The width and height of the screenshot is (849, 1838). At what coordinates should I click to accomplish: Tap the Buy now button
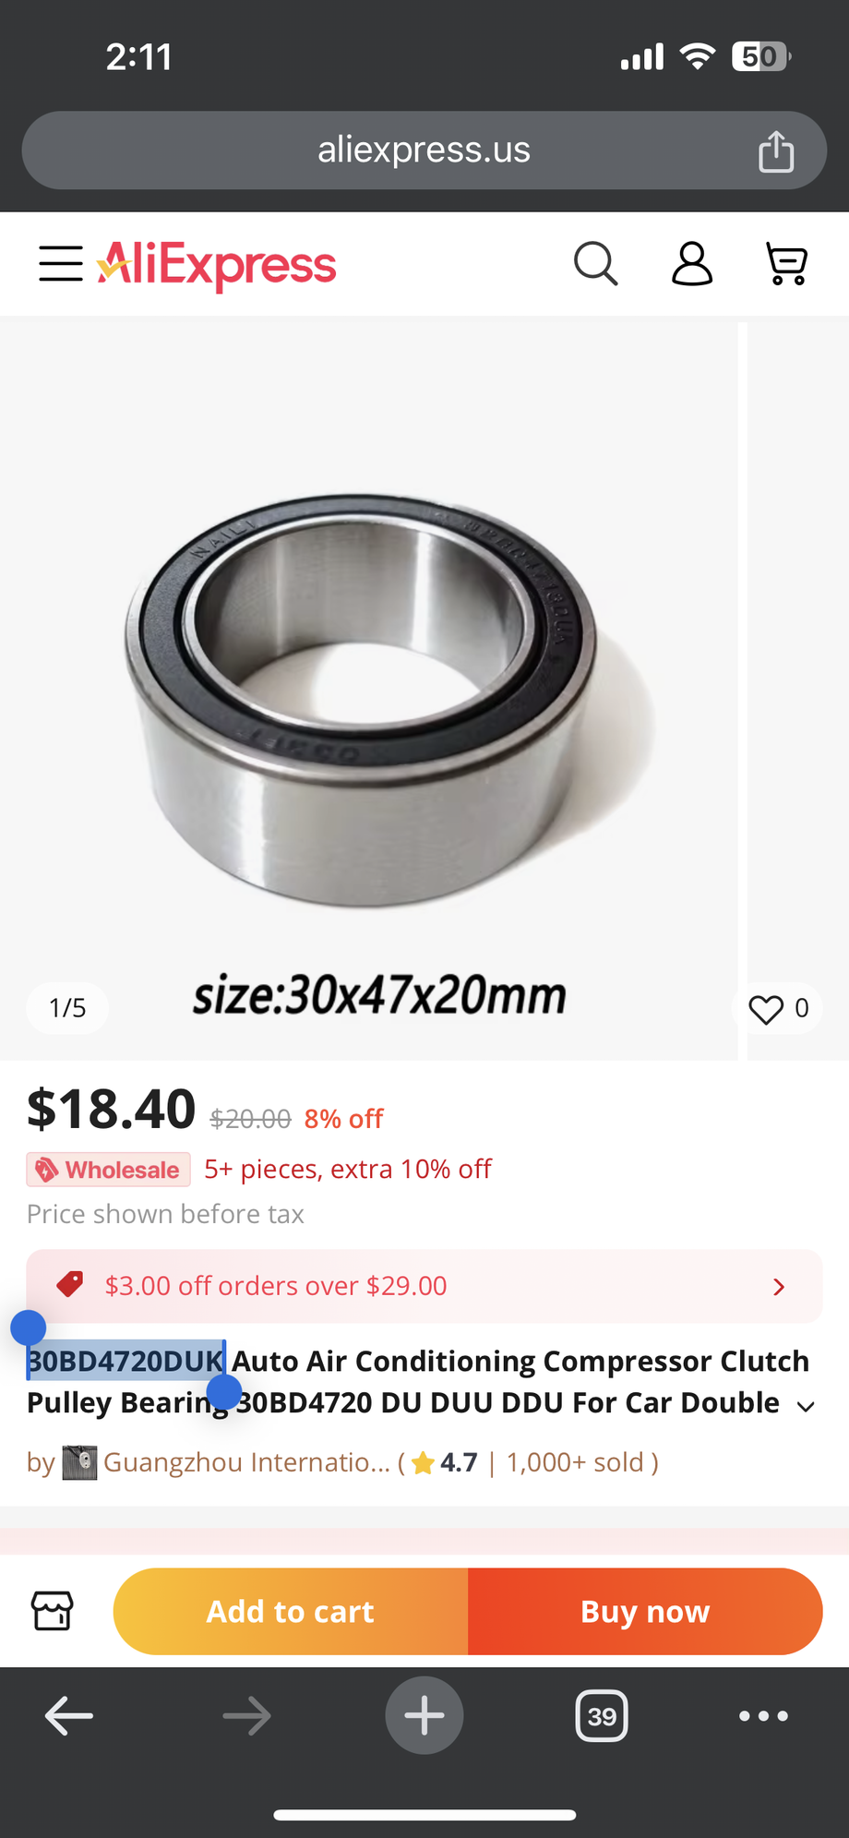coord(645,1611)
